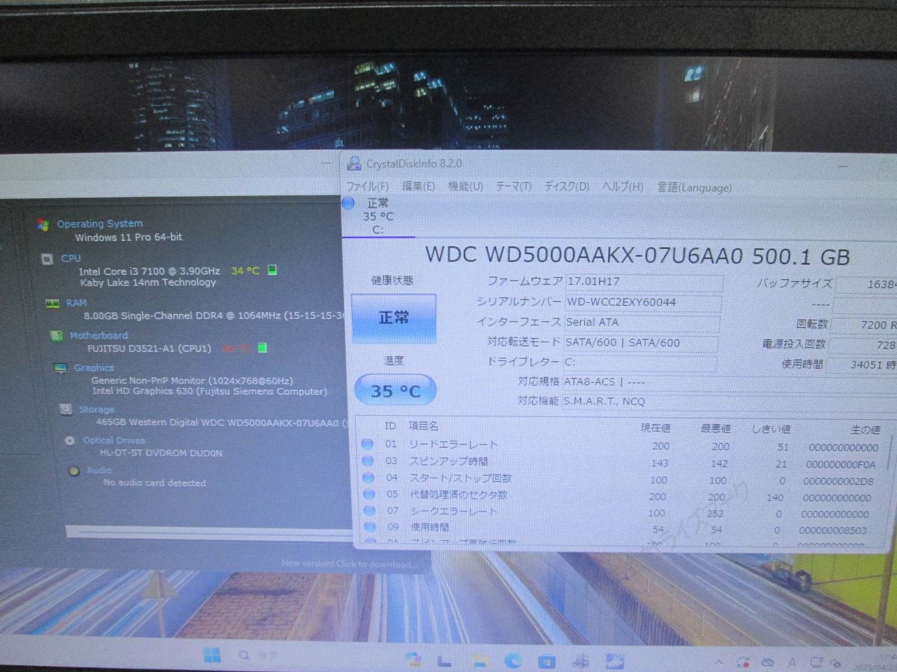Open the Graphics section in Speccy

pos(94,368)
